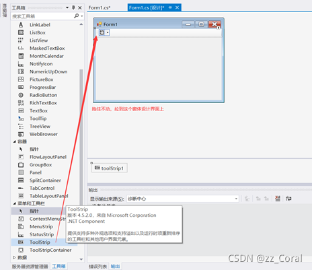Select the ToolTip icon
The height and width of the screenshot is (270, 312).
click(x=21, y=119)
